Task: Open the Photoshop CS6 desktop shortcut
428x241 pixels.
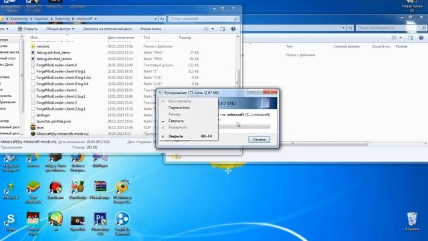Action: point(100,224)
